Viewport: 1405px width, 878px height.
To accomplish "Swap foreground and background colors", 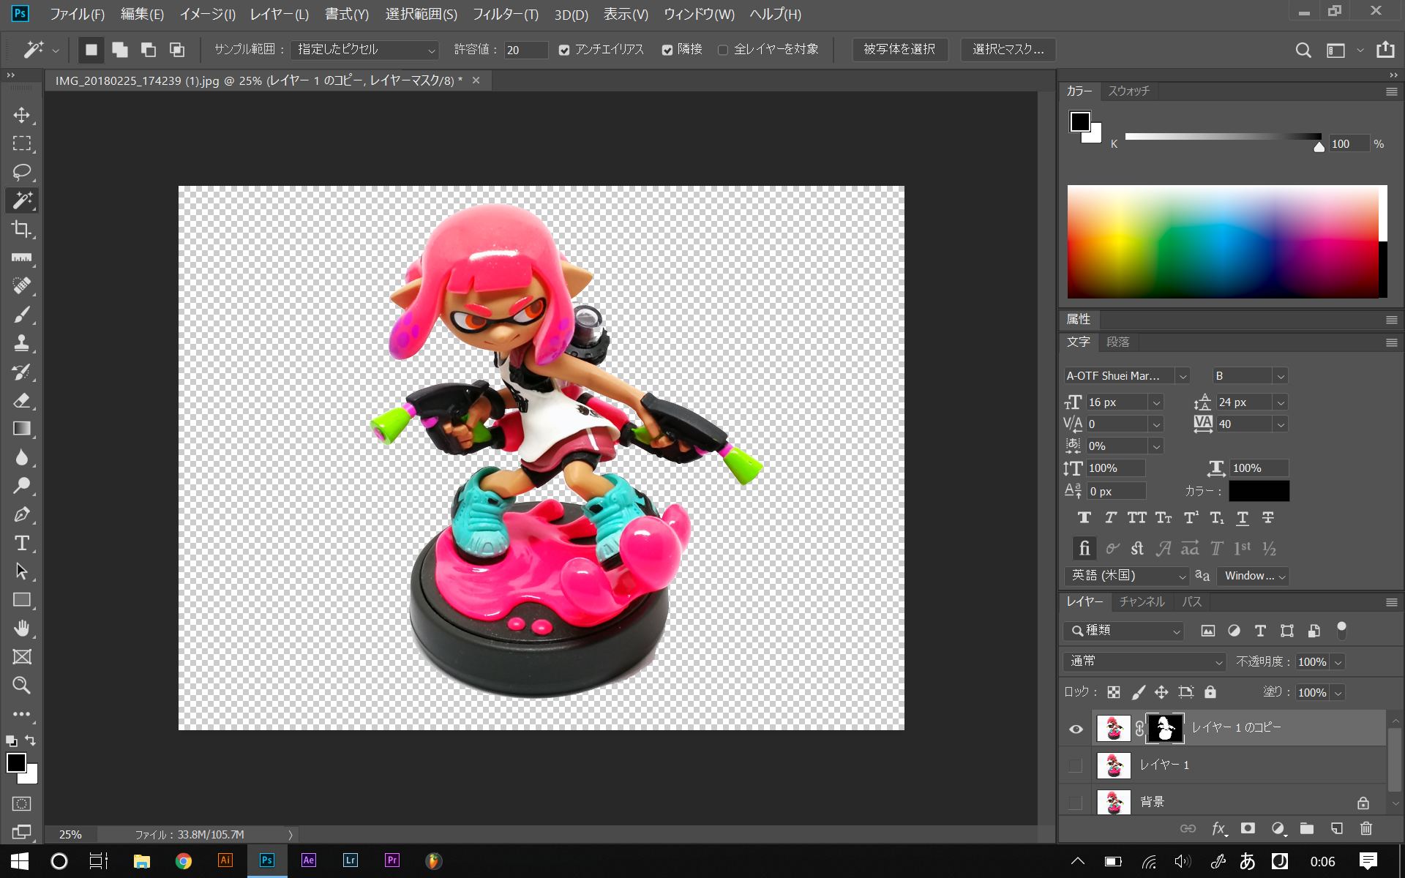I will (31, 740).
